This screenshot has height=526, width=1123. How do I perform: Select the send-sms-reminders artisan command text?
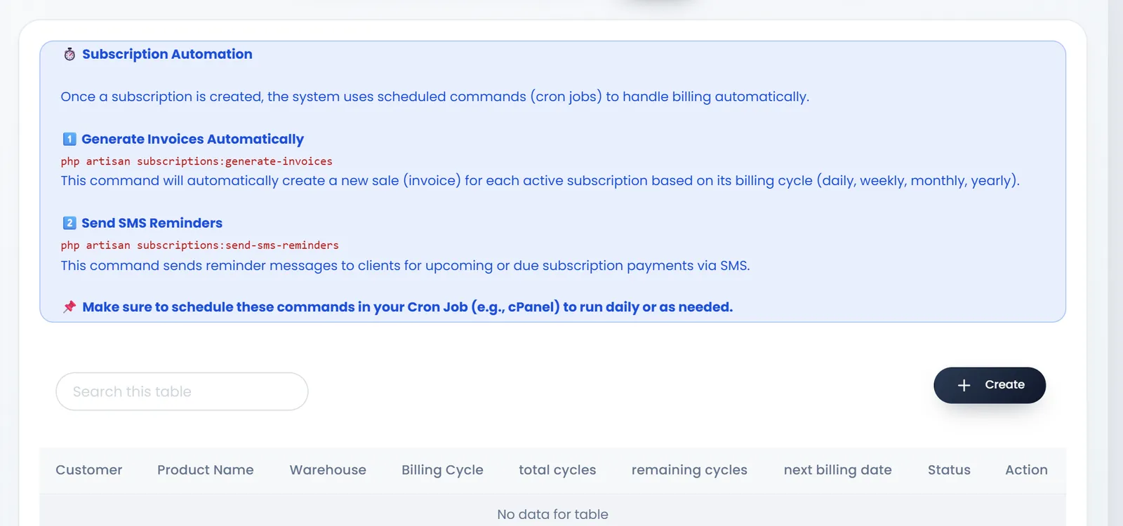200,245
